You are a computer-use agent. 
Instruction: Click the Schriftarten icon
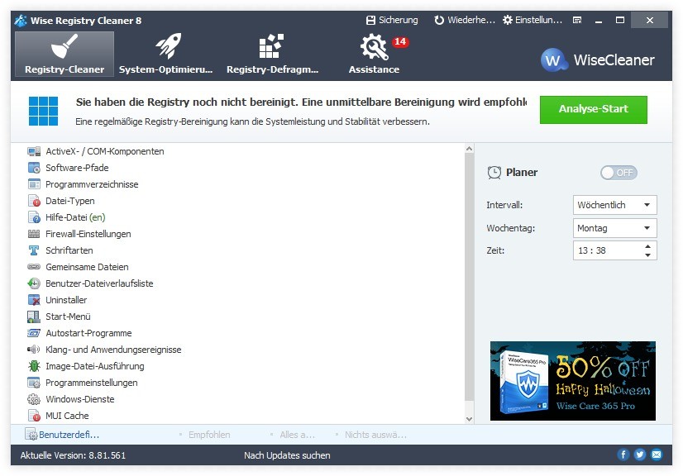click(x=34, y=250)
